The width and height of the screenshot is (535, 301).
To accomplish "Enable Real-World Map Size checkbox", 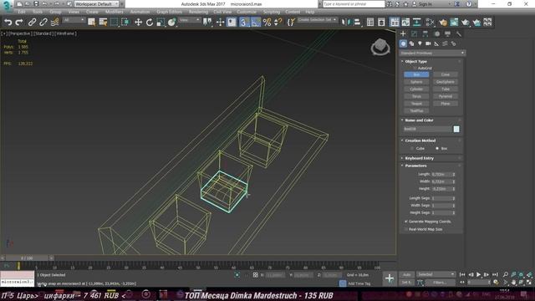I will pos(406,229).
